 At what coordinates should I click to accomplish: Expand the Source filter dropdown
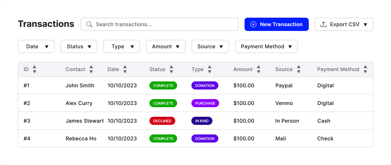tap(210, 46)
